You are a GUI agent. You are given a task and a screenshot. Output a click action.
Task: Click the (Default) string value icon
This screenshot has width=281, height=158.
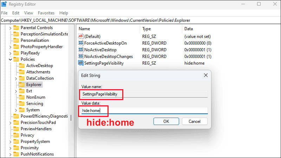pyautogui.click(x=81, y=36)
